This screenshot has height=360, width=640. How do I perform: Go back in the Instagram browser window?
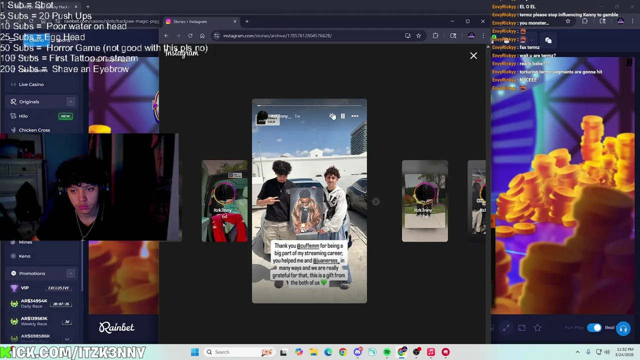(x=166, y=35)
